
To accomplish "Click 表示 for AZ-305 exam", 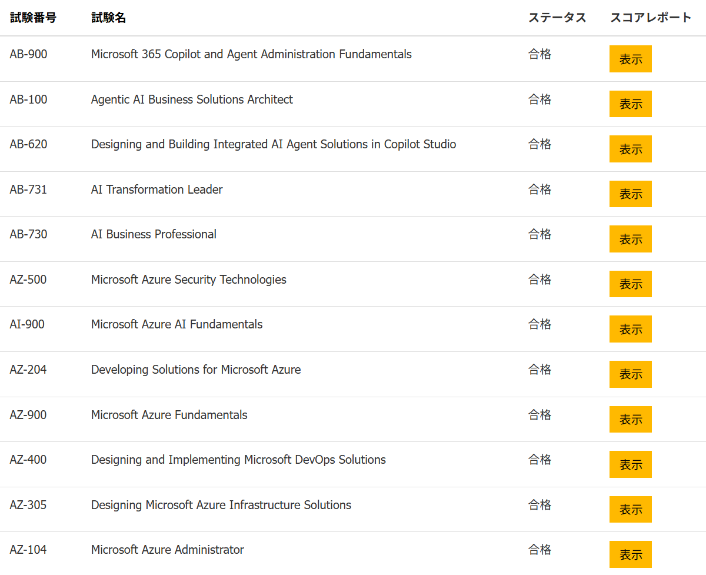I will [x=631, y=510].
